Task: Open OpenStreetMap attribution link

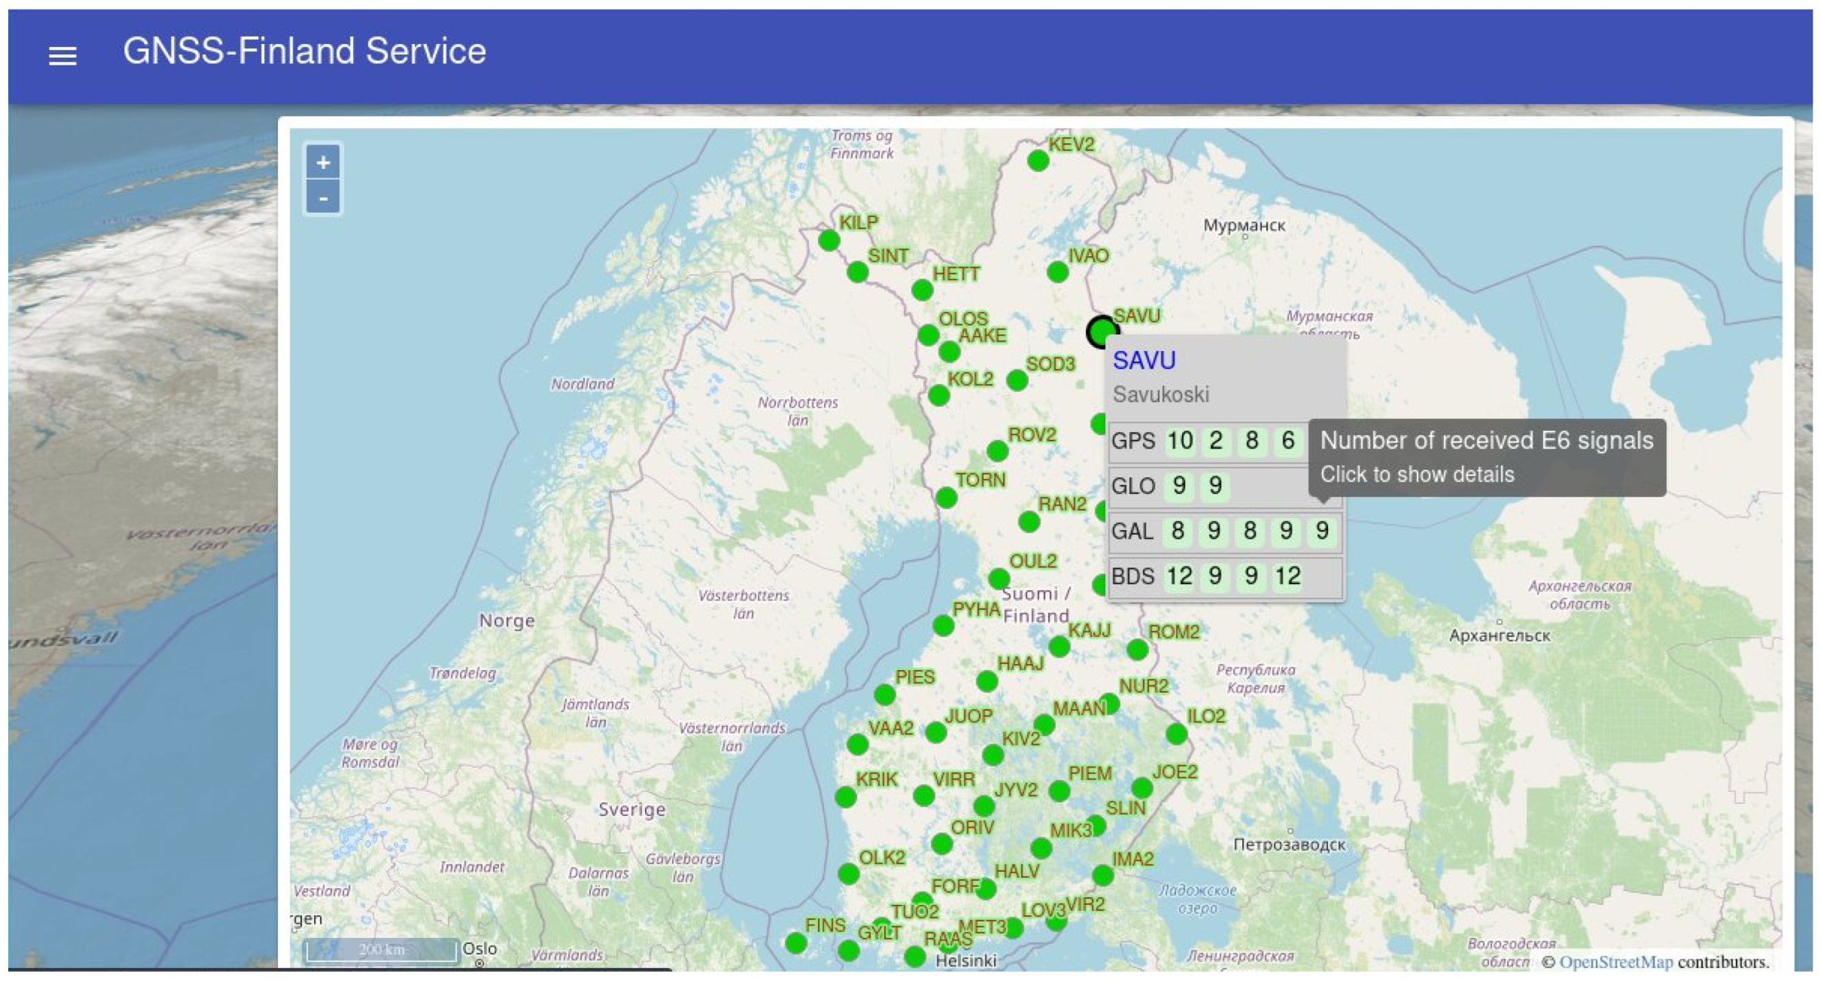Action: click(1615, 962)
